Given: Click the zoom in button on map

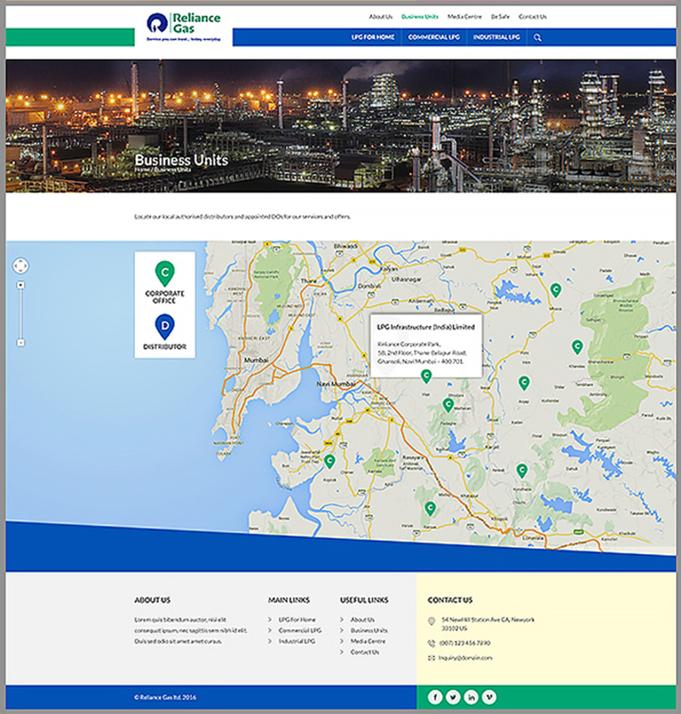Looking at the screenshot, I should click(20, 285).
